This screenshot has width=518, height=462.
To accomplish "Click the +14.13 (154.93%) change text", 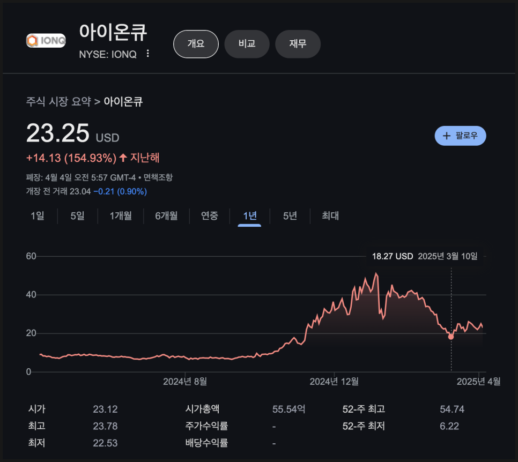I will coord(71,158).
